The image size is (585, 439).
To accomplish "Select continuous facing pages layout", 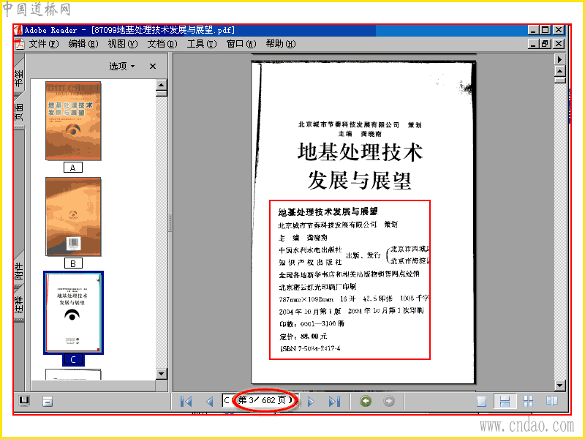I will 528,401.
